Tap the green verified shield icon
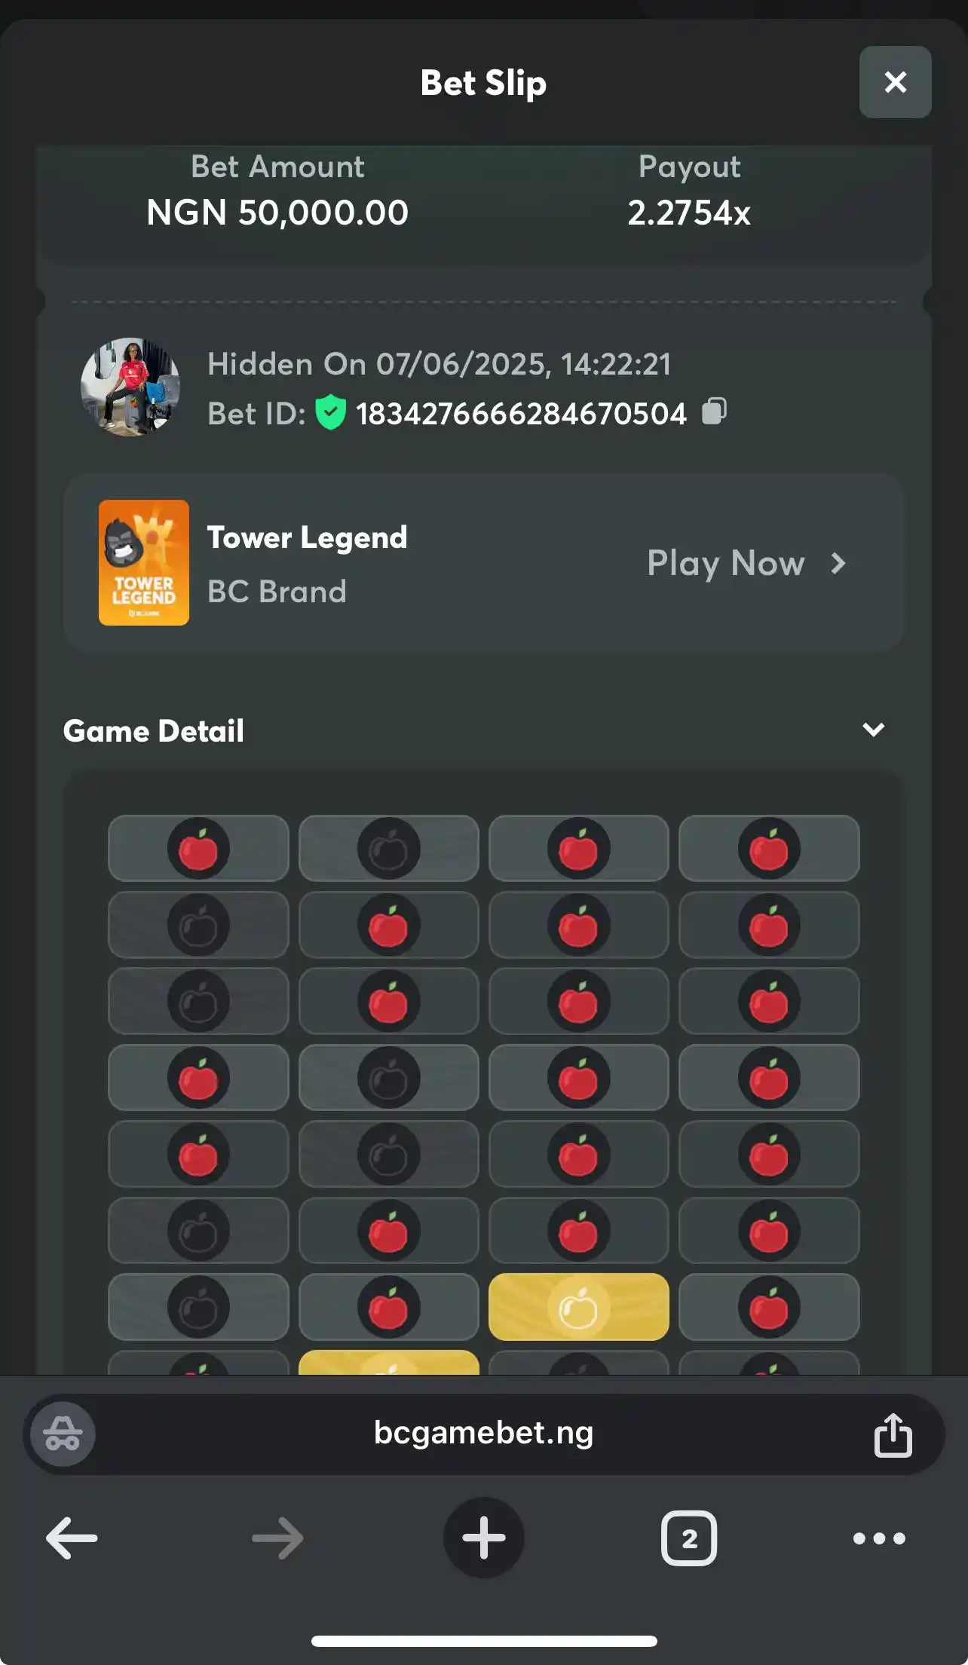 [x=330, y=412]
